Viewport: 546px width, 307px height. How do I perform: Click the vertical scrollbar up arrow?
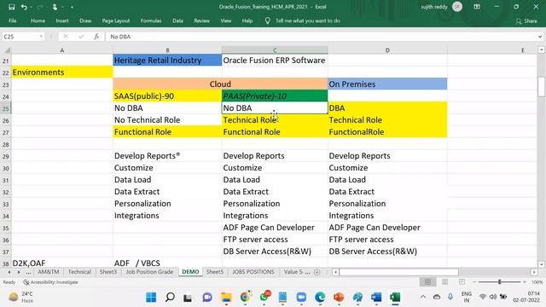point(541,50)
